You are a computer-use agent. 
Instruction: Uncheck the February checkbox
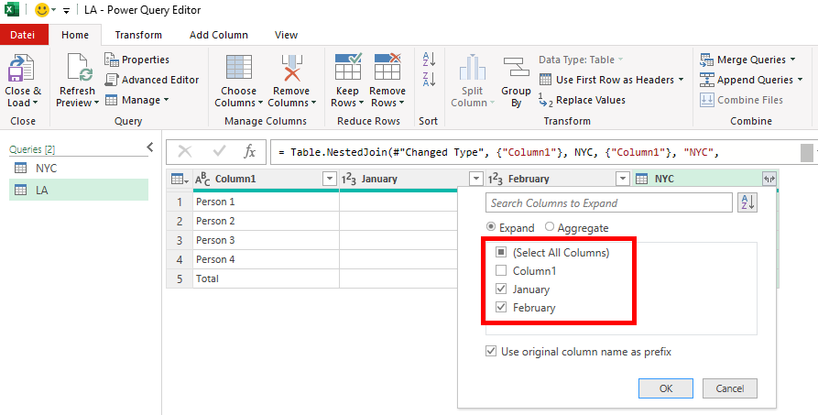(x=499, y=308)
